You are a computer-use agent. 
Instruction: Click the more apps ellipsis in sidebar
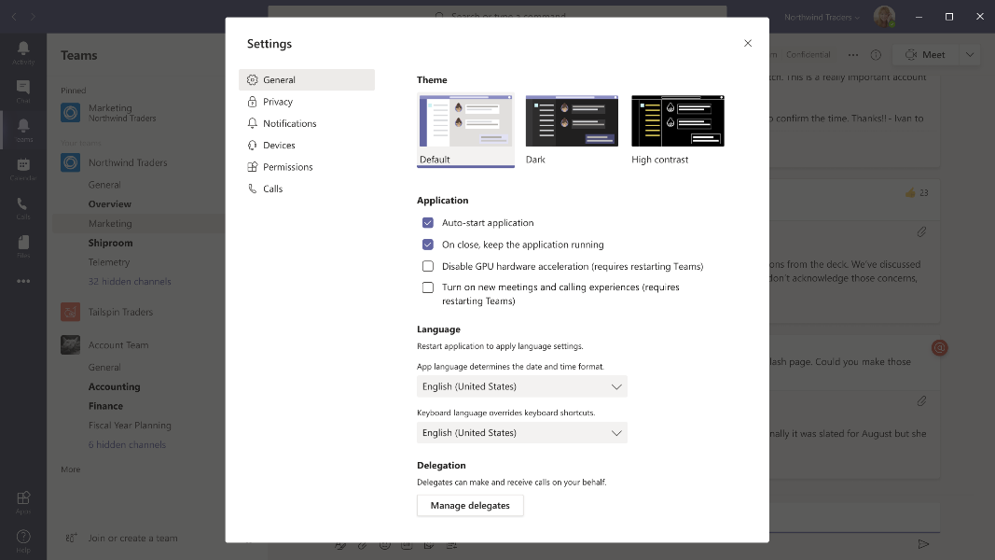23,281
